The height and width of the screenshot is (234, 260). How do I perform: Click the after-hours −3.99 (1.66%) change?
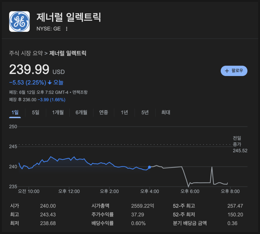(52, 100)
